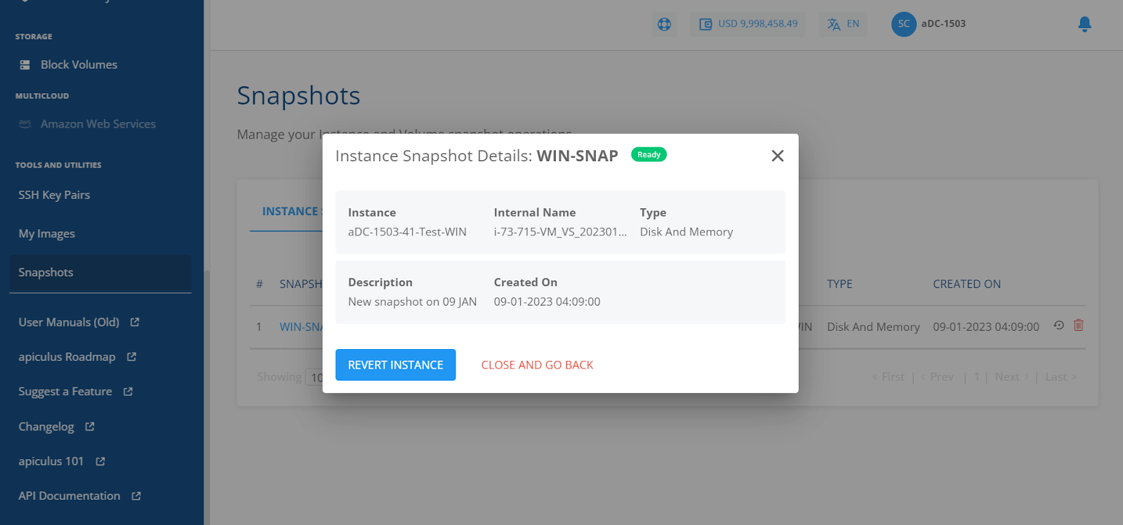Select the Disk And Memory value in dialog

pyautogui.click(x=686, y=232)
